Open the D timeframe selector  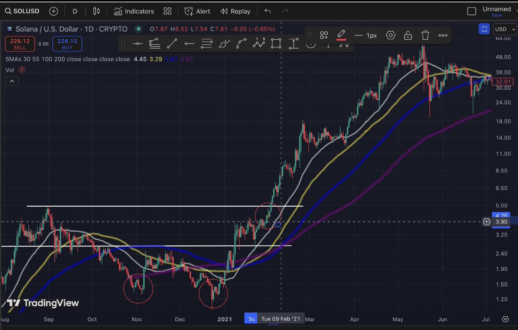click(75, 12)
